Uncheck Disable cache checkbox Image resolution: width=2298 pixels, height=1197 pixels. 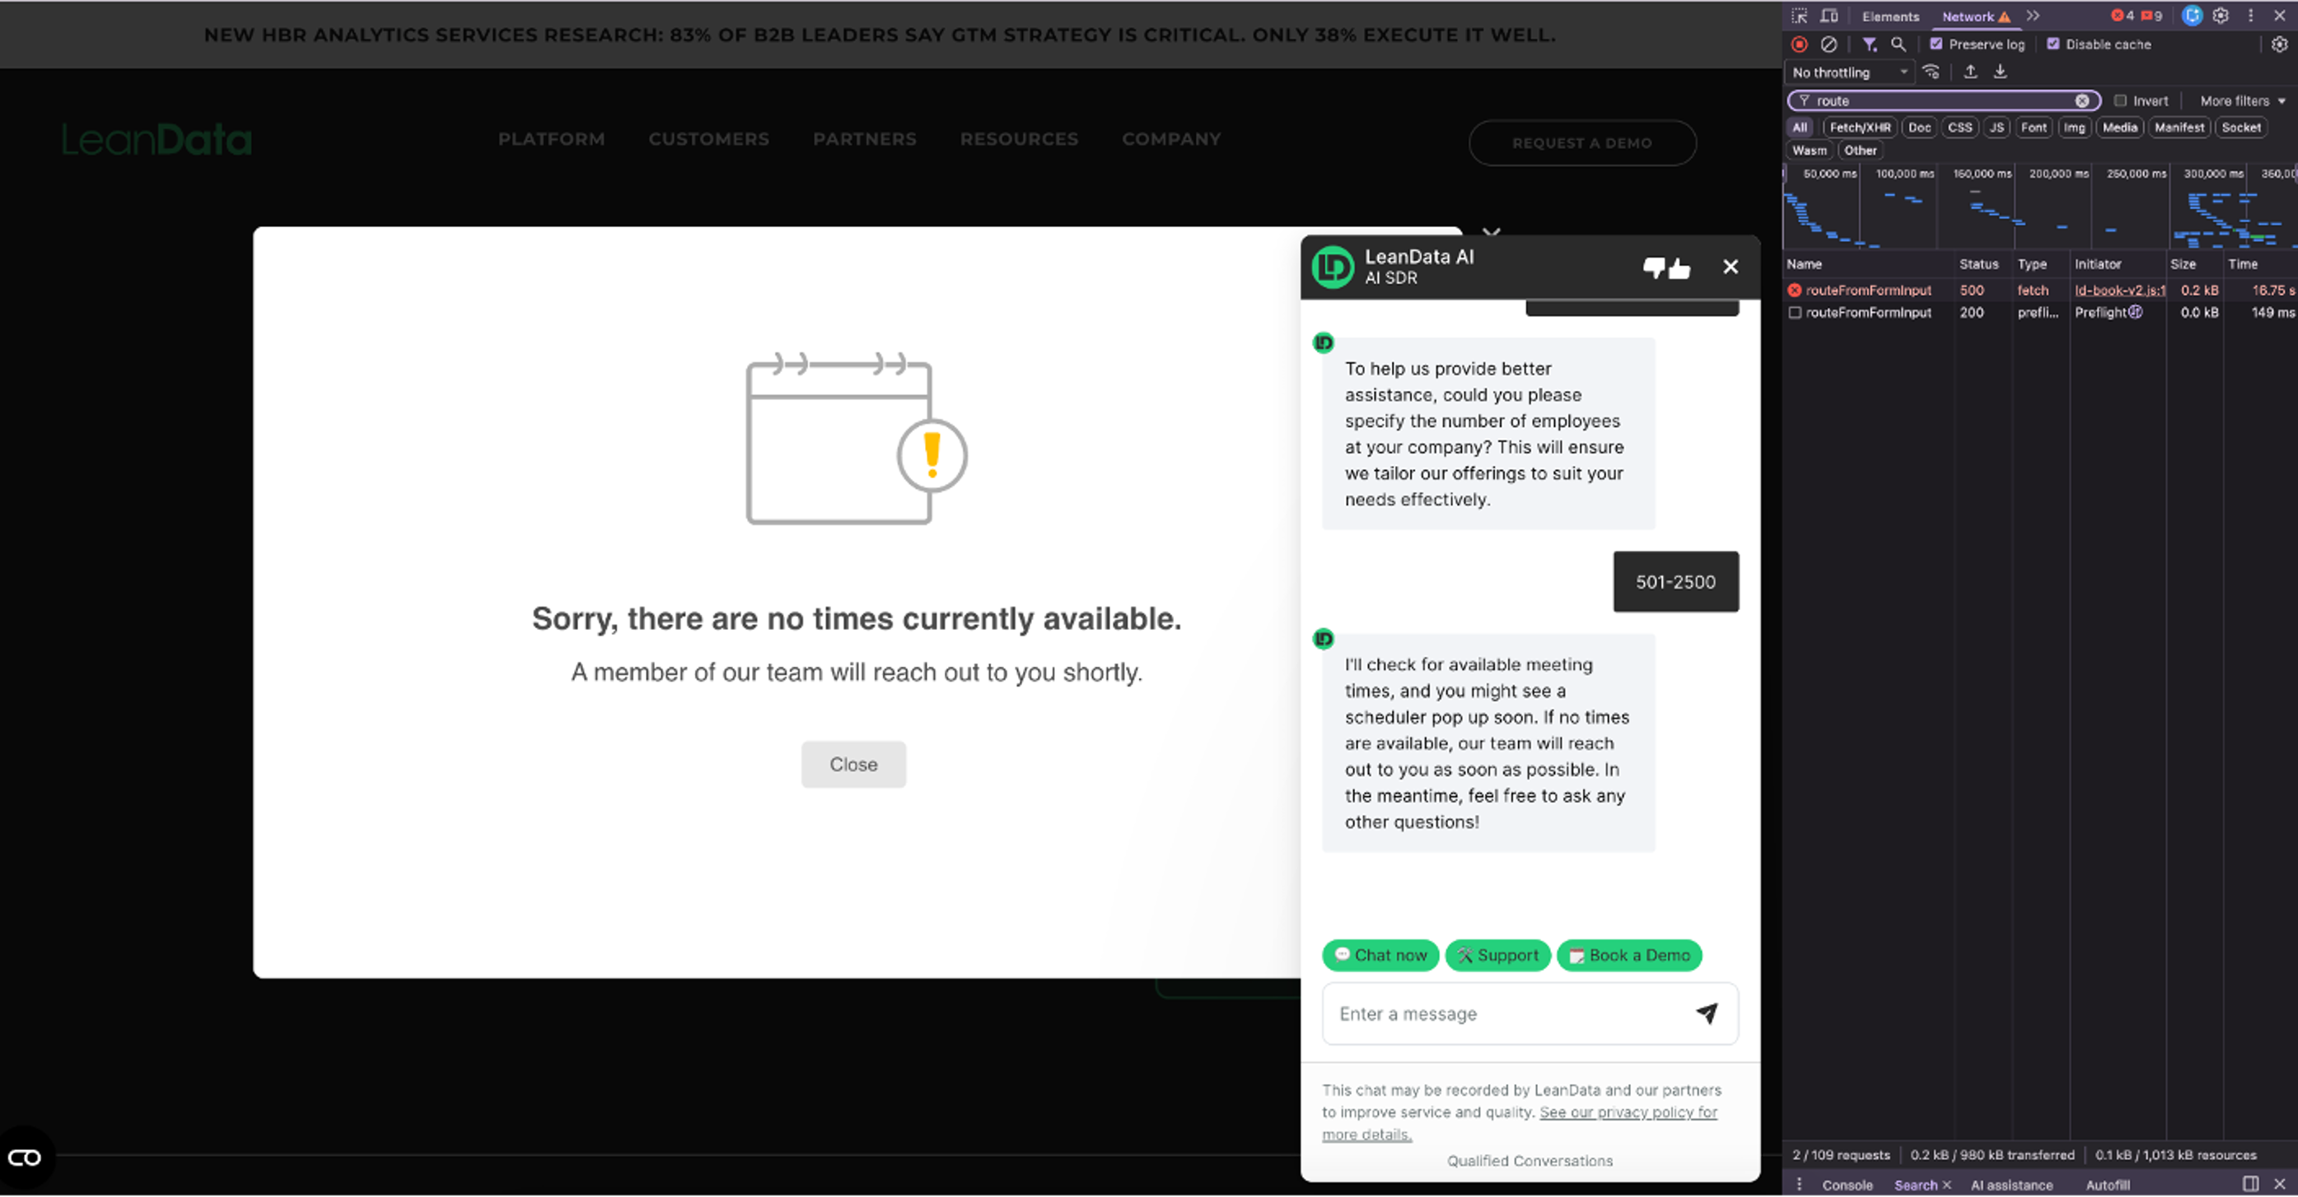2053,44
